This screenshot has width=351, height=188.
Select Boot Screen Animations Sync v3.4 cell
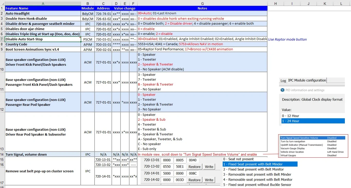[43, 50]
